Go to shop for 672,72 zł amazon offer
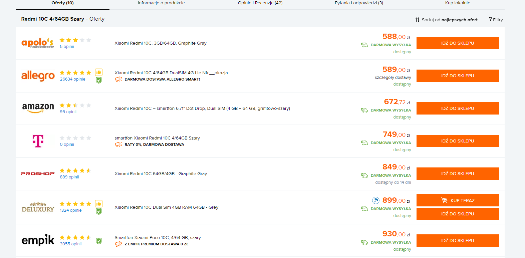Image resolution: width=525 pixels, height=258 pixels. click(x=458, y=108)
